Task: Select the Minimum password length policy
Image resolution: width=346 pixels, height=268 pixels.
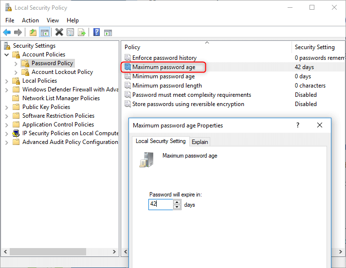Action: (x=167, y=86)
